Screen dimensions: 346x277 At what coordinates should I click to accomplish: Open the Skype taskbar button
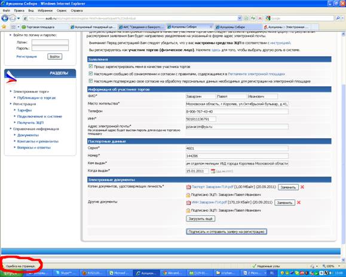coord(66,273)
